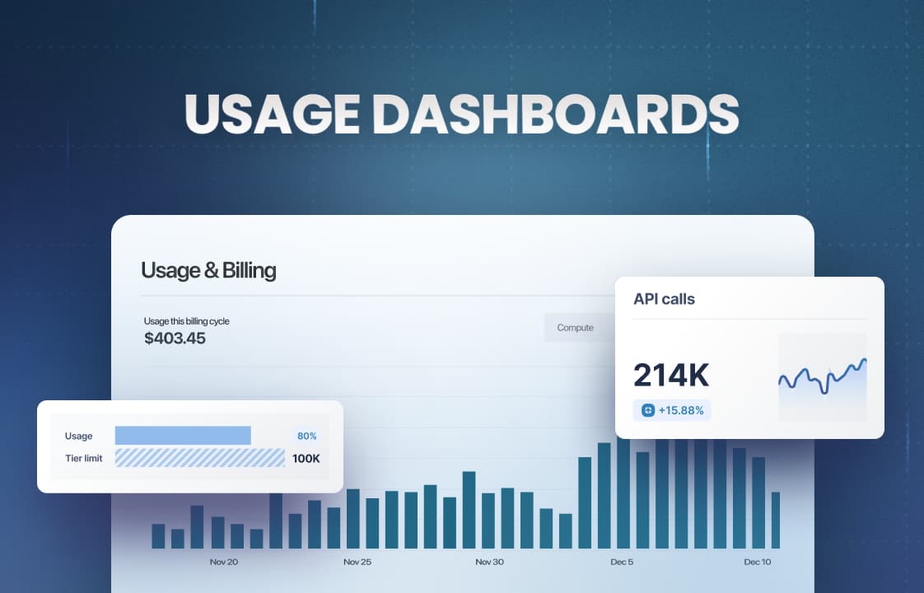Click the Usage & Billing heading
Screen dimensions: 924x593
tap(208, 271)
